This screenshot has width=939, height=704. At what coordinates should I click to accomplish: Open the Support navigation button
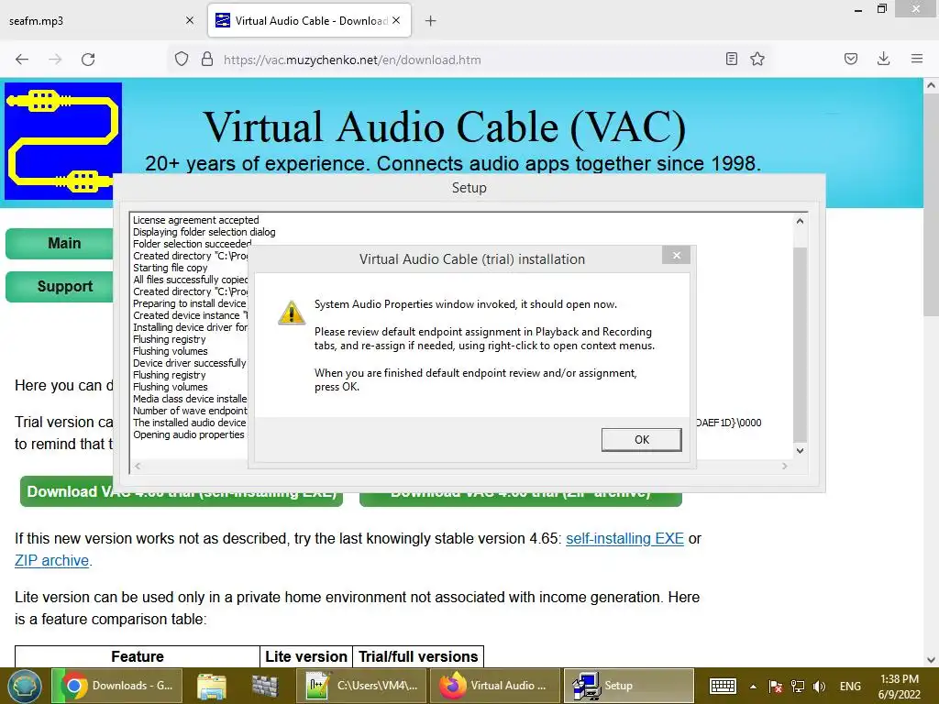click(60, 286)
